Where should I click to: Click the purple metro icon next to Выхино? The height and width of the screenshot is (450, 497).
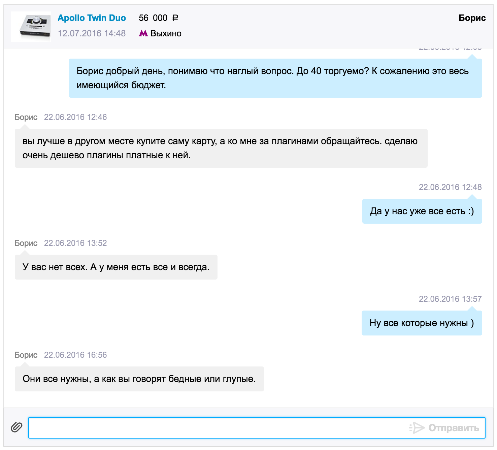(x=143, y=33)
